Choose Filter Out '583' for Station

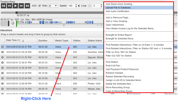click(139, 56)
